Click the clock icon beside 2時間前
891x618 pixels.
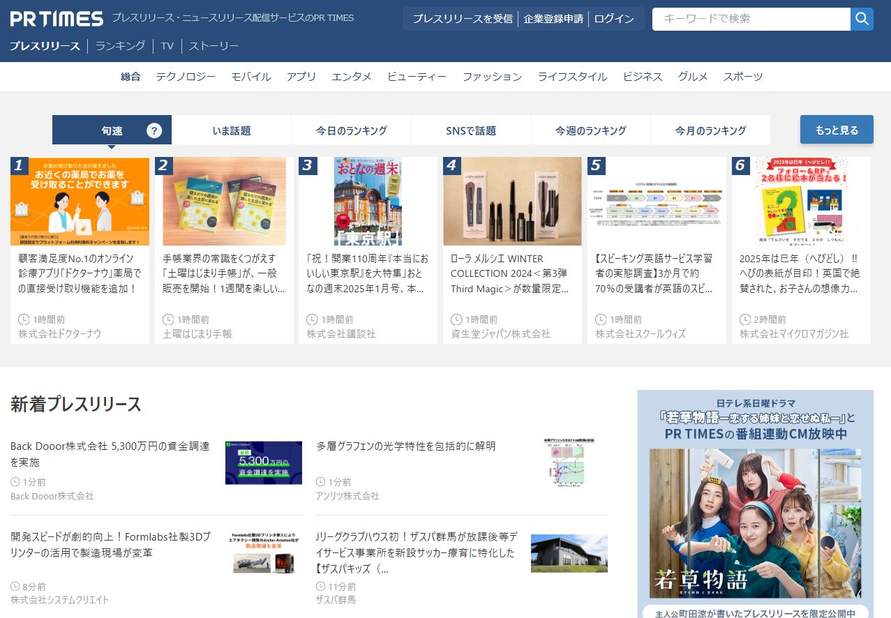pyautogui.click(x=744, y=319)
